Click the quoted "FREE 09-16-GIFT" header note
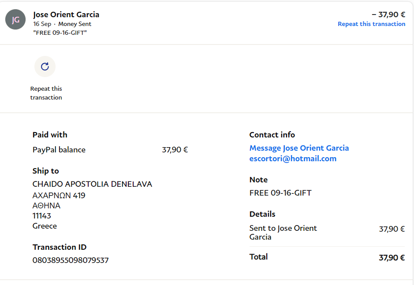 [60, 33]
